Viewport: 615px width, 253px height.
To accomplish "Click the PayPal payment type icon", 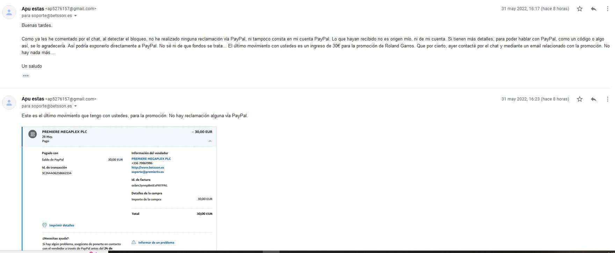I will coord(32,134).
